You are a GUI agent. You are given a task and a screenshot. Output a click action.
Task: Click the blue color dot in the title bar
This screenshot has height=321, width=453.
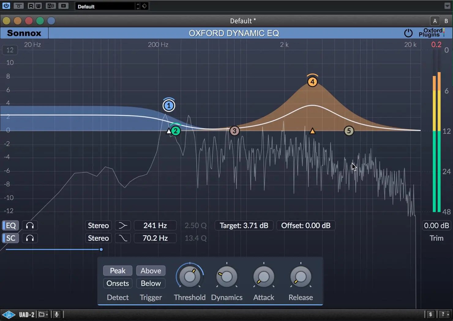point(51,20)
